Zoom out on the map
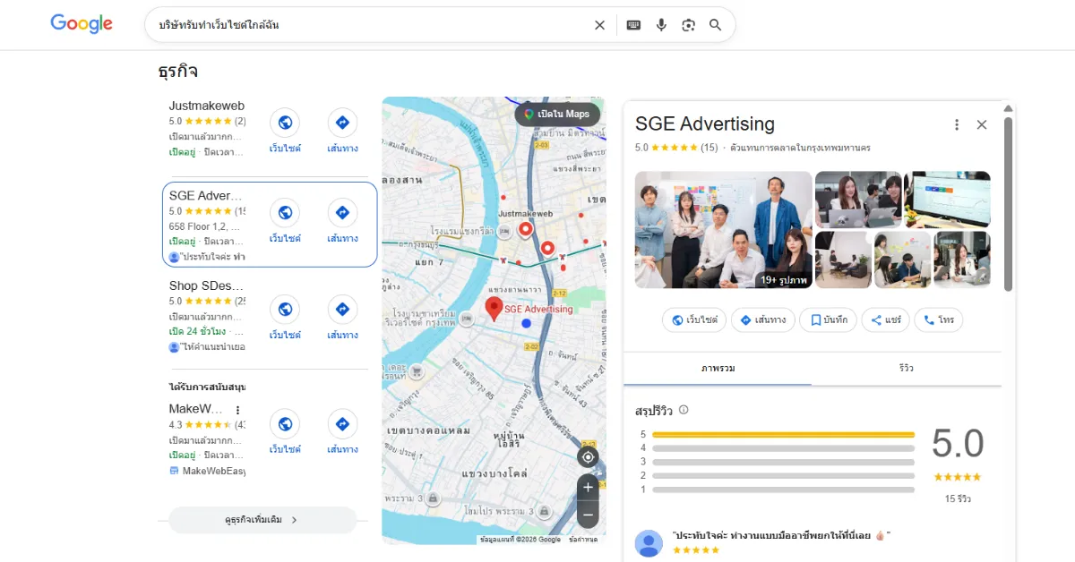The image size is (1075, 562). click(x=588, y=515)
